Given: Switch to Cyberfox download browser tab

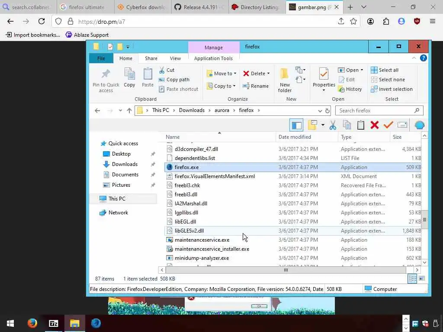Looking at the screenshot, I should (143, 7).
